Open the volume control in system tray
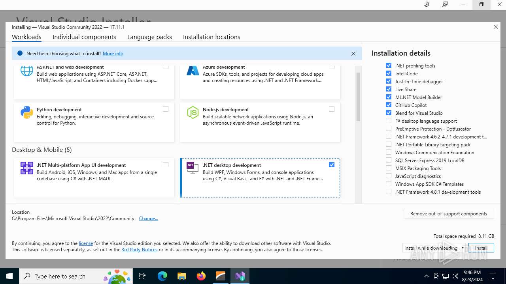Screen dimensions: 506x284 point(455,276)
